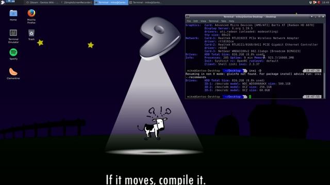Click the 'Client: Shell (zsh)' line
This screenshot has width=330, height=185.
232,64
